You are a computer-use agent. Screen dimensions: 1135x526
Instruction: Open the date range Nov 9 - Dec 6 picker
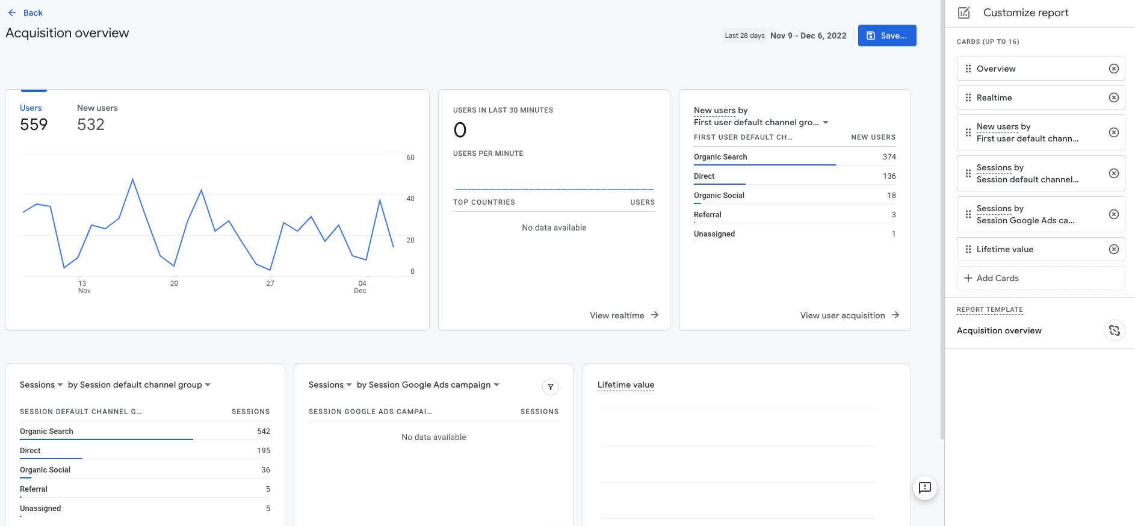(x=808, y=36)
